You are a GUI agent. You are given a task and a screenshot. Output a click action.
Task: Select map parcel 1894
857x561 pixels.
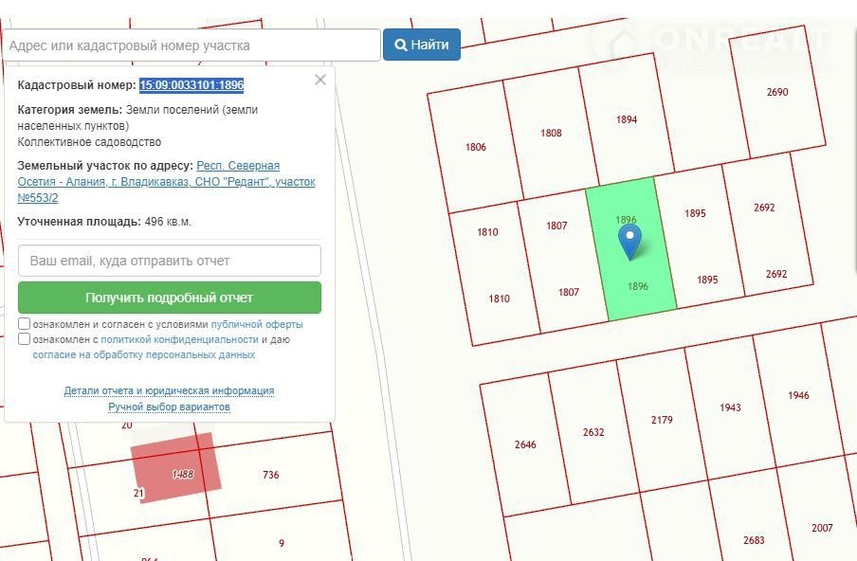tap(627, 119)
